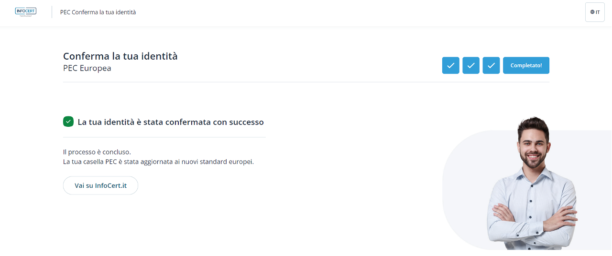Click the divider line under page heading

coord(306,82)
